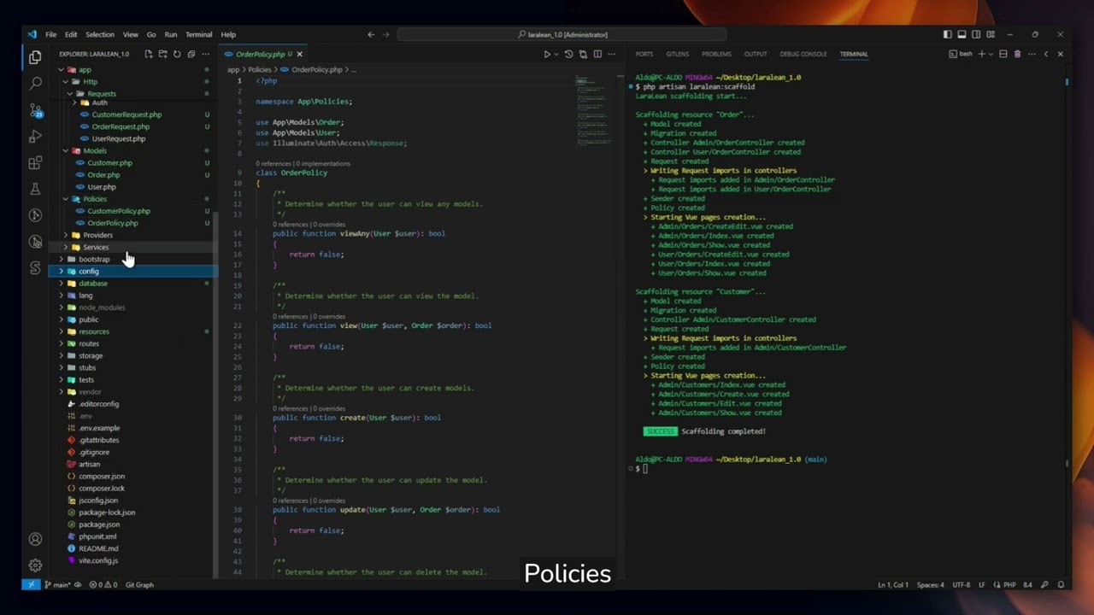Image resolution: width=1094 pixels, height=615 pixels.
Task: Open Git Graph from status bar
Action: click(139, 585)
